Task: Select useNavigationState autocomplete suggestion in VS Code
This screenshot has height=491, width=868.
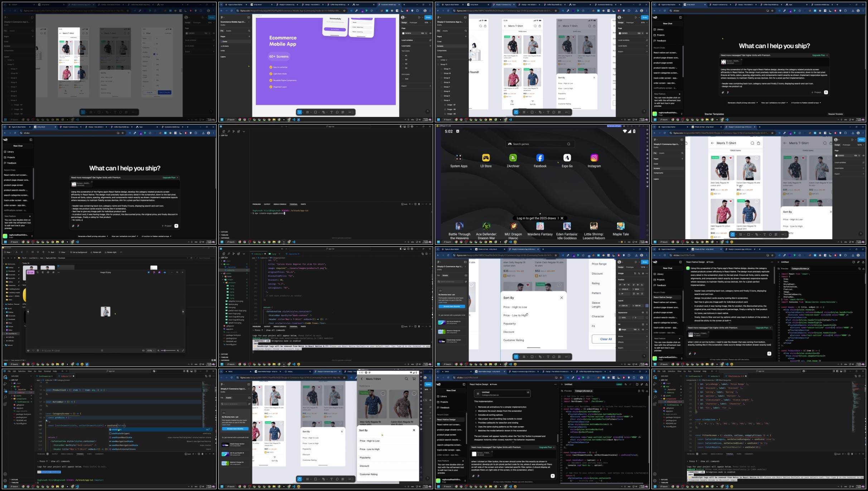Action: (160, 441)
